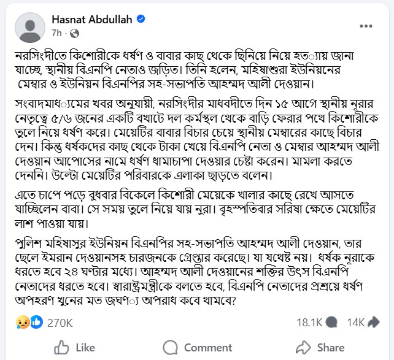Image resolution: width=394 pixels, height=360 pixels.
Task: Open the 18.1K comments count
Action: (309, 322)
